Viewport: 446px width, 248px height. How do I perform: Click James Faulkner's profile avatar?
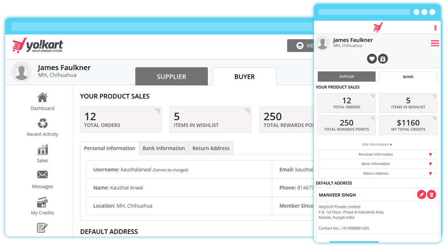click(x=21, y=72)
